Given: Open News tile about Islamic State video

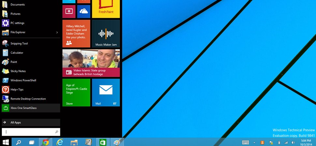Looking at the screenshot, I should pos(91,63).
